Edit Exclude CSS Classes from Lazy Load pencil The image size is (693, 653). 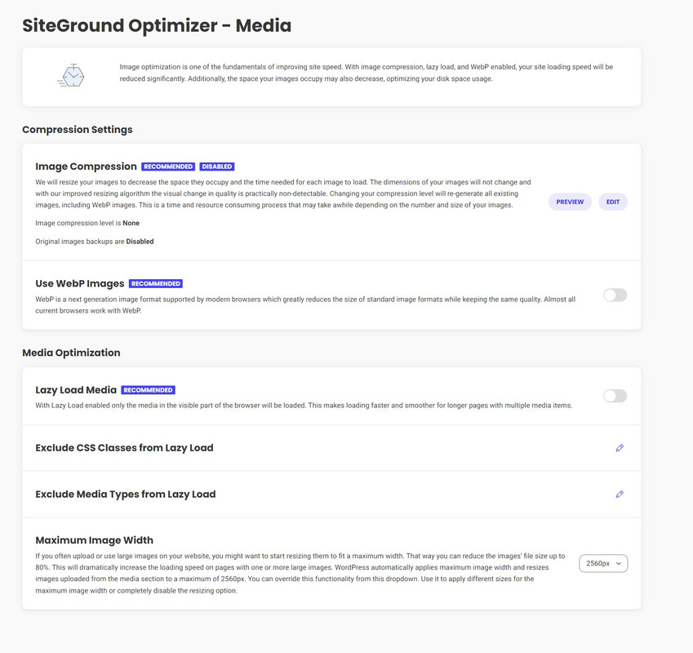click(620, 448)
